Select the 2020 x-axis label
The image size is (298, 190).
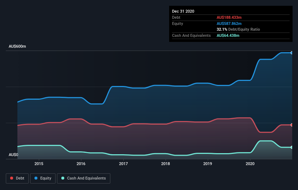click(250, 164)
